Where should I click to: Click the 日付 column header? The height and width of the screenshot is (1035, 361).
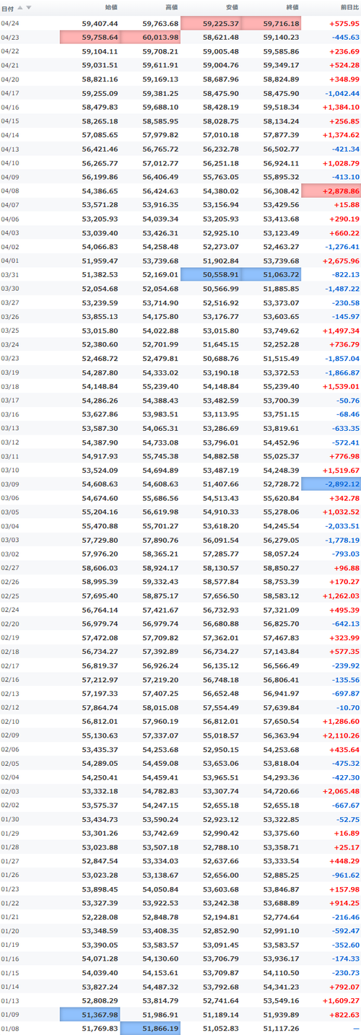[x=7, y=7]
